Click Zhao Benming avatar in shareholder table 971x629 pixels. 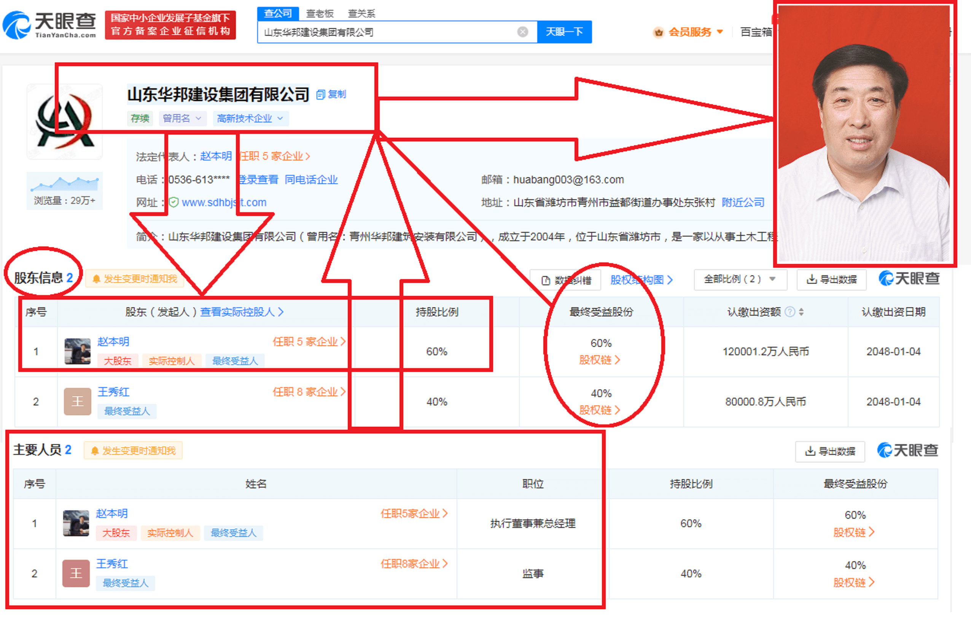point(78,351)
